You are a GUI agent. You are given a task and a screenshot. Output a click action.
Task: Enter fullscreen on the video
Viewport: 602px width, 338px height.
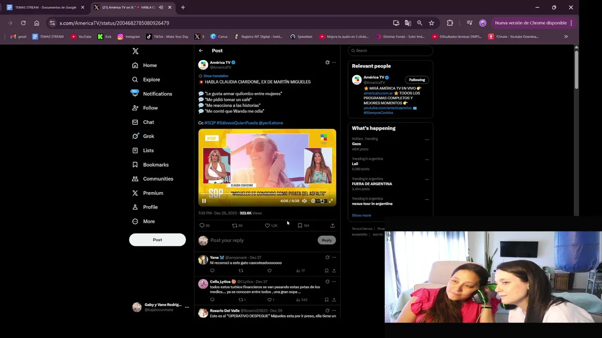pyautogui.click(x=331, y=201)
